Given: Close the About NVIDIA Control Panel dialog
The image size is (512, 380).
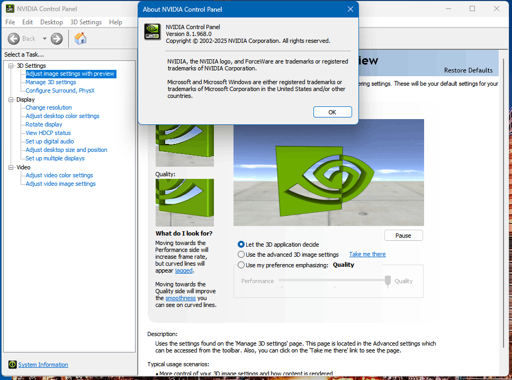Looking at the screenshot, I should (x=351, y=9).
